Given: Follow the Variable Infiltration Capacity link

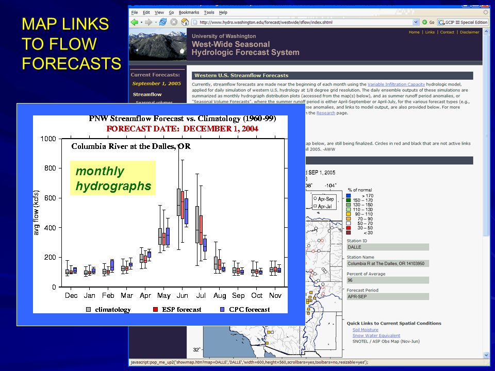Looking at the screenshot, I should (x=396, y=84).
